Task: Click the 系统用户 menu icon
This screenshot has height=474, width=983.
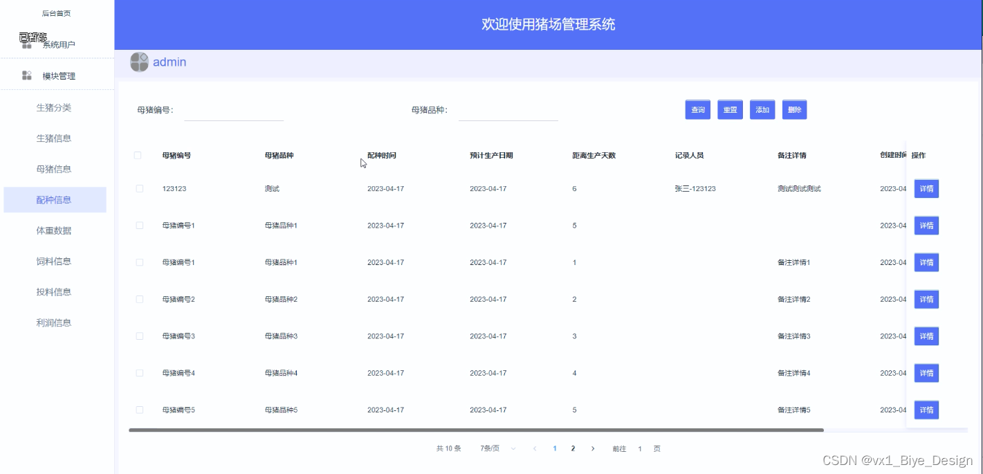Action: (x=27, y=44)
